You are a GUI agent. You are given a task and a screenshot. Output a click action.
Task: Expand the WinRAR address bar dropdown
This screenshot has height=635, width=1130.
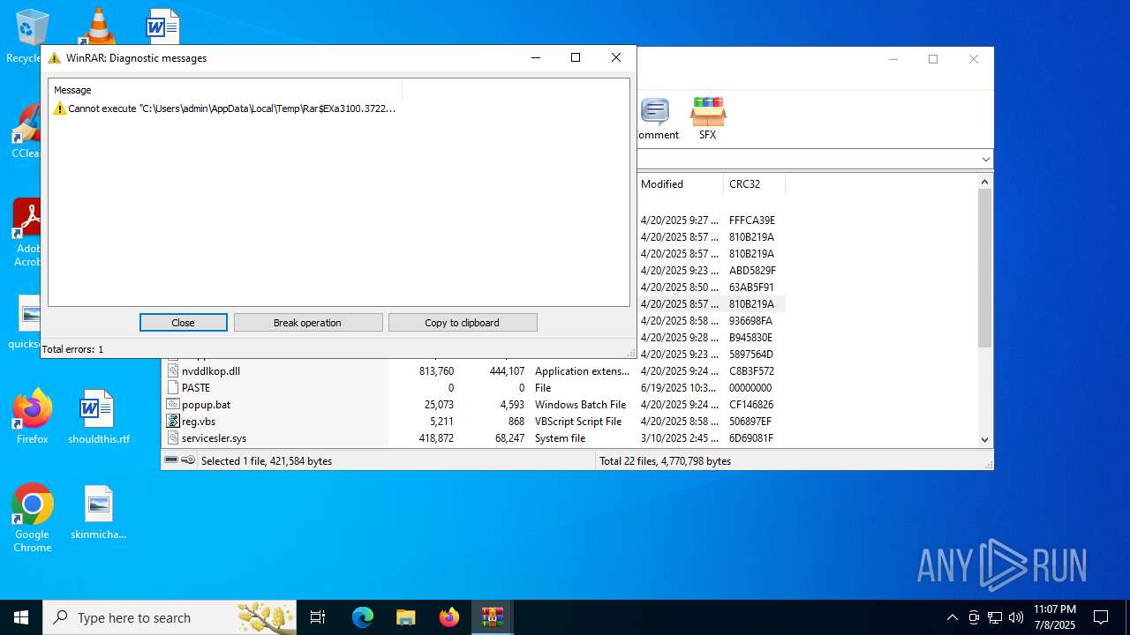click(985, 160)
